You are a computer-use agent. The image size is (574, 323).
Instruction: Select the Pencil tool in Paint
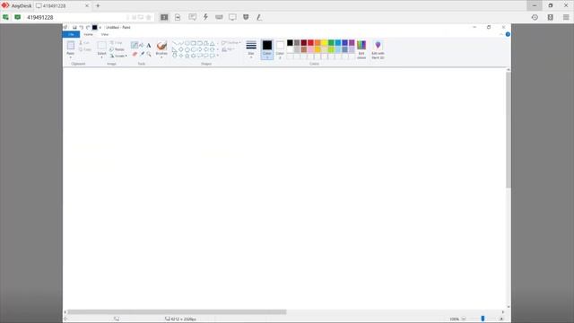coord(135,45)
